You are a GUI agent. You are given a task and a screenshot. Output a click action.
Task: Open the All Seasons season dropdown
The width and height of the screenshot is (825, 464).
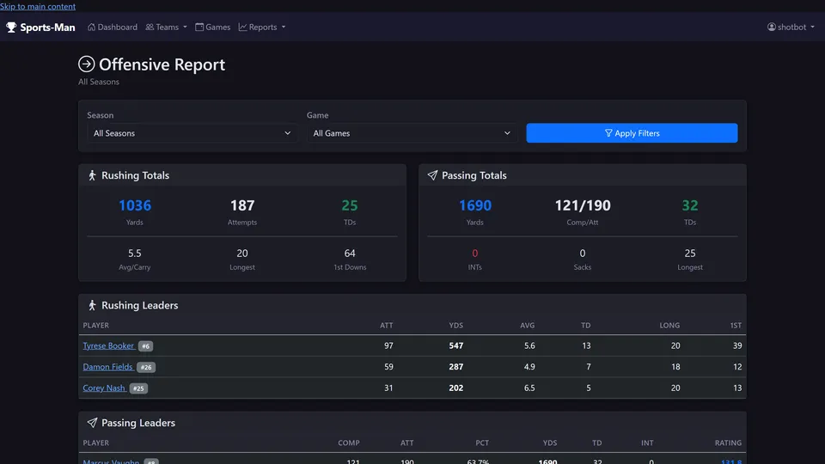coord(192,133)
